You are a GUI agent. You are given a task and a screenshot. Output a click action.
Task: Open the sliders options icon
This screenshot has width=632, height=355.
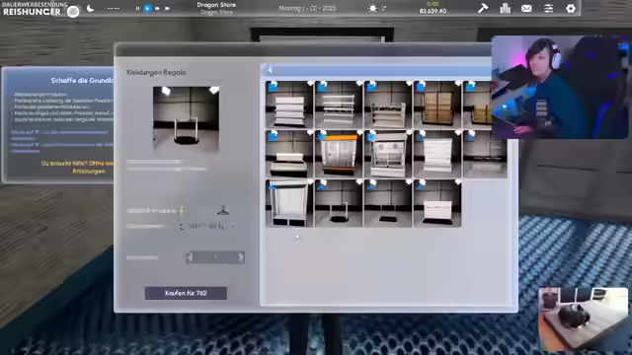point(549,9)
